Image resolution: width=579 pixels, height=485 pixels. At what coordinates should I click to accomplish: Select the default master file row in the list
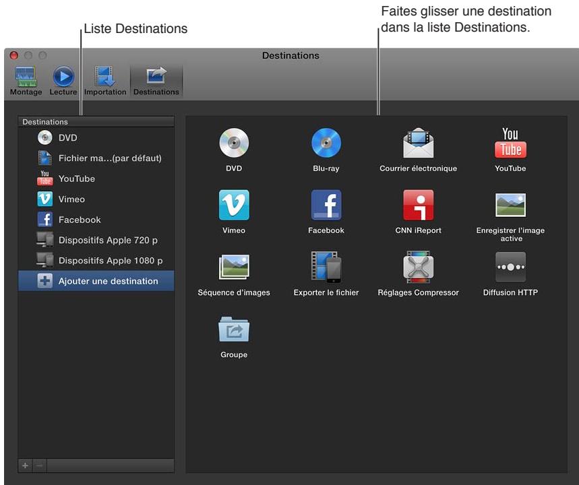[96, 158]
